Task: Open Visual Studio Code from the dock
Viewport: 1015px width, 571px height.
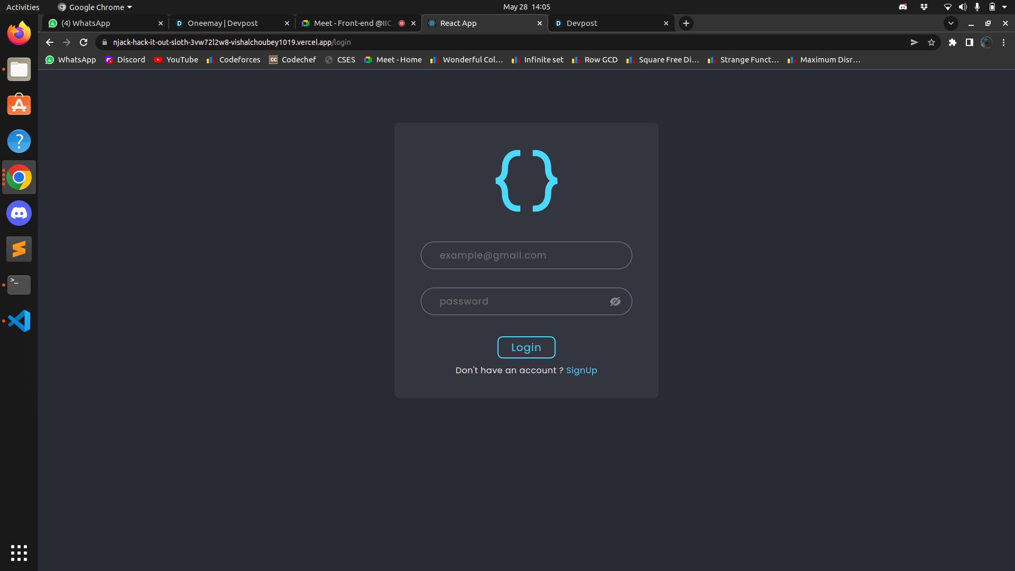Action: coord(19,321)
